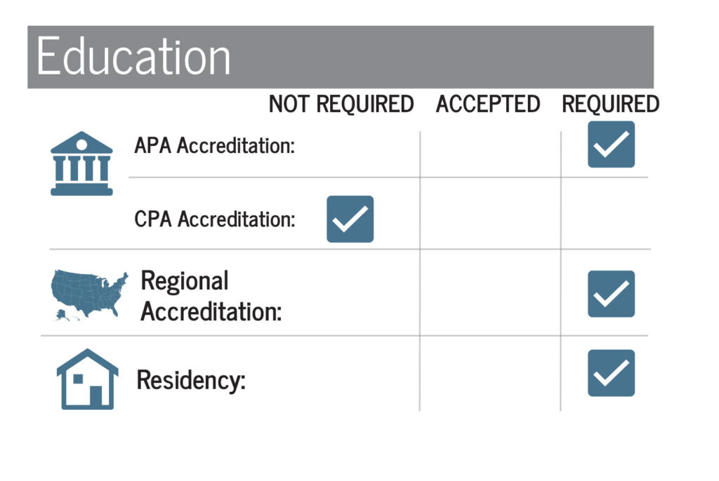The height and width of the screenshot is (481, 719).
Task: Click the empty Accepted cell for Regional Accreditation
Action: [490, 292]
